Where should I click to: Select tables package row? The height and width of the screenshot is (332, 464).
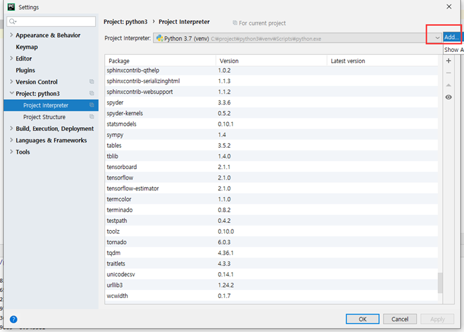coord(271,146)
